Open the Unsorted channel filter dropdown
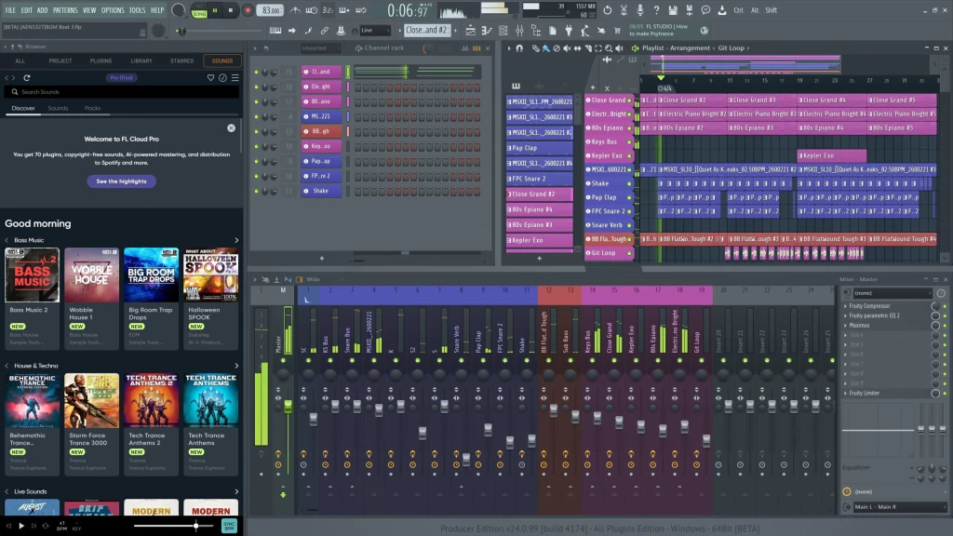Viewport: 953px width, 536px height. click(321, 47)
